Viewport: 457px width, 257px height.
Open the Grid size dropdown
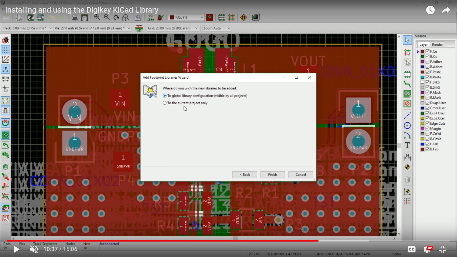(173, 28)
